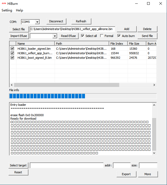This screenshot has height=185, width=167.
Task: Uncheck Hi3861_loader_signed.bin row checkbox
Action: pyautogui.click(x=12, y=48)
